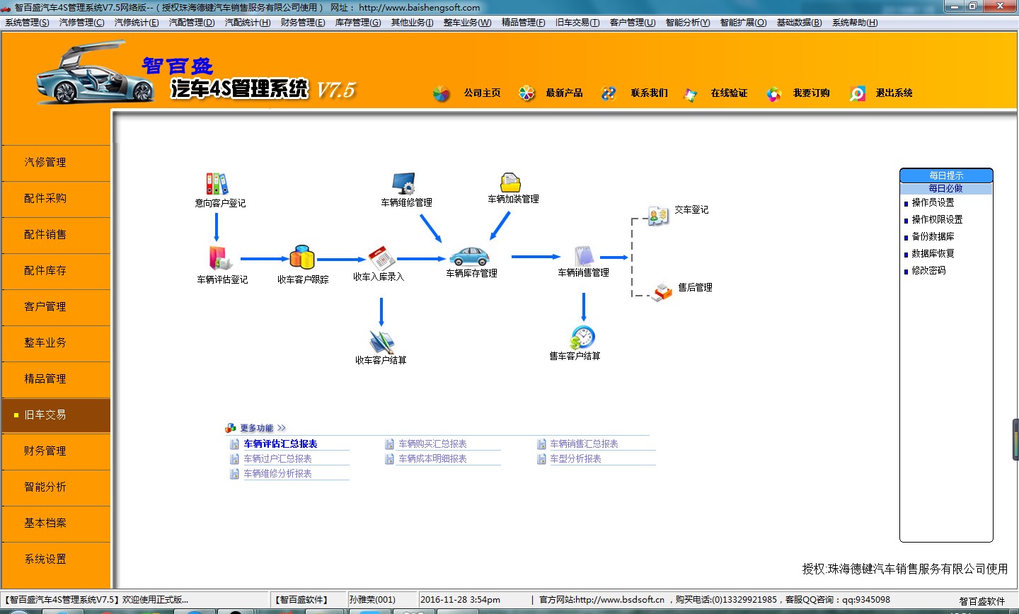Open the 收车入库录入 calendar icon
Viewport: 1019px width, 614px height.
pyautogui.click(x=382, y=257)
